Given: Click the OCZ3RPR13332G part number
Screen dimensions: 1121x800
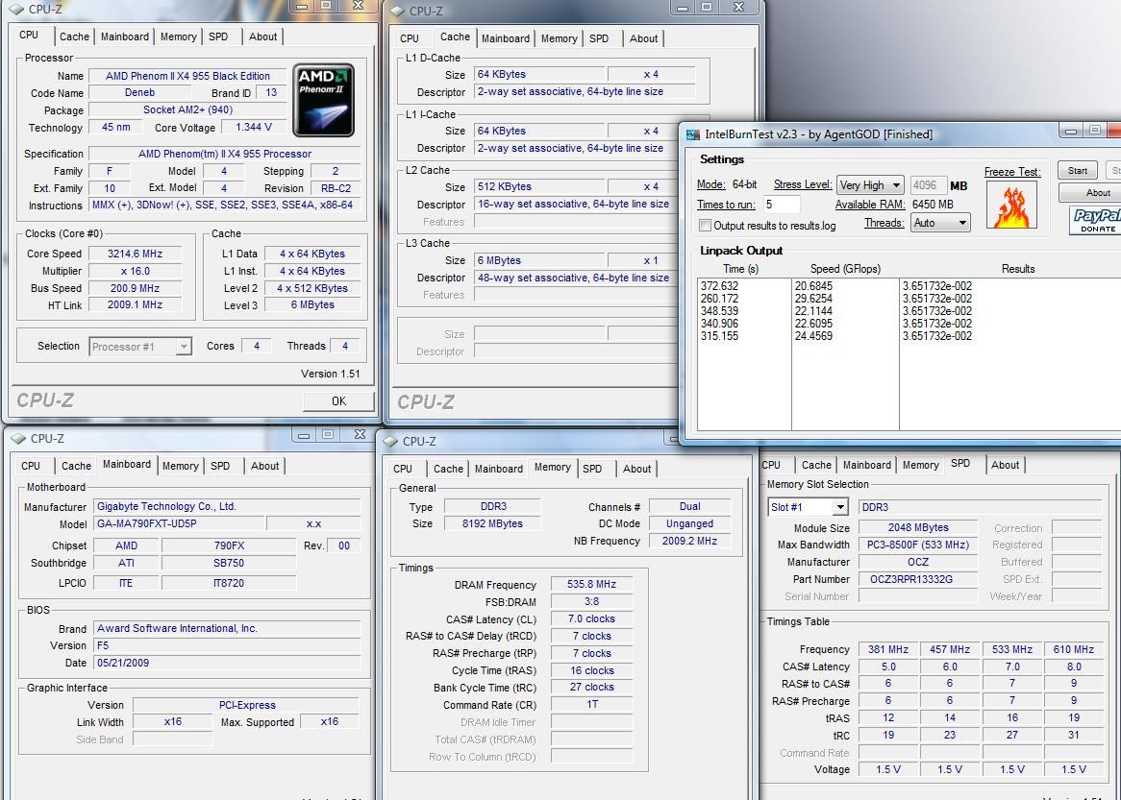Looking at the screenshot, I should pyautogui.click(x=918, y=579).
